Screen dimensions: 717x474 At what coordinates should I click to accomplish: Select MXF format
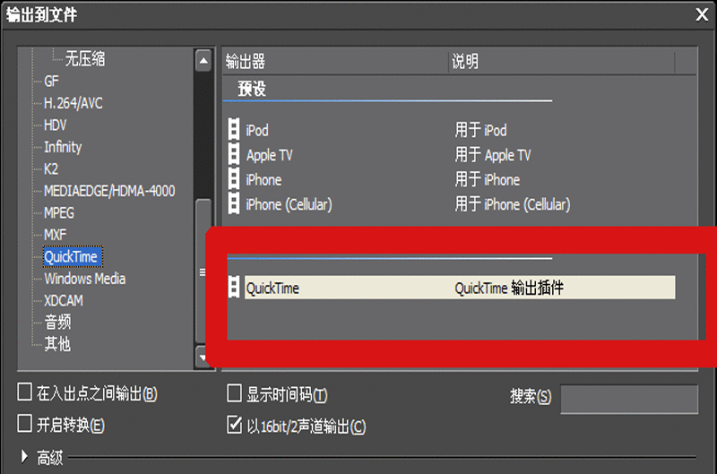pos(56,235)
